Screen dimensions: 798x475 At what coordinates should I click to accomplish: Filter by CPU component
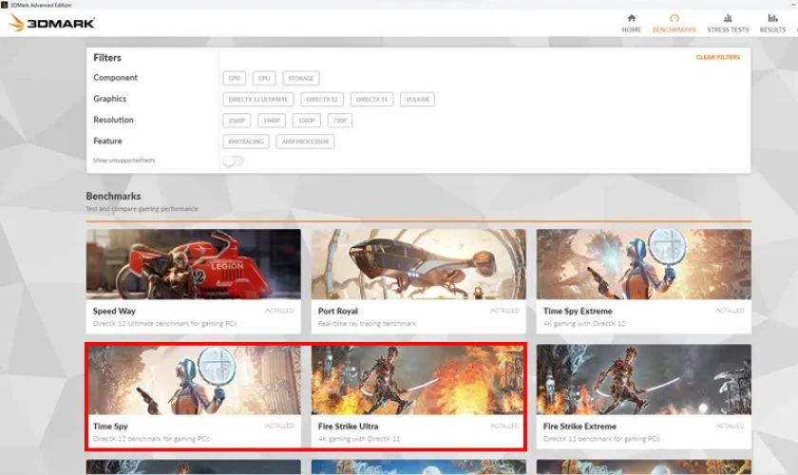point(264,78)
